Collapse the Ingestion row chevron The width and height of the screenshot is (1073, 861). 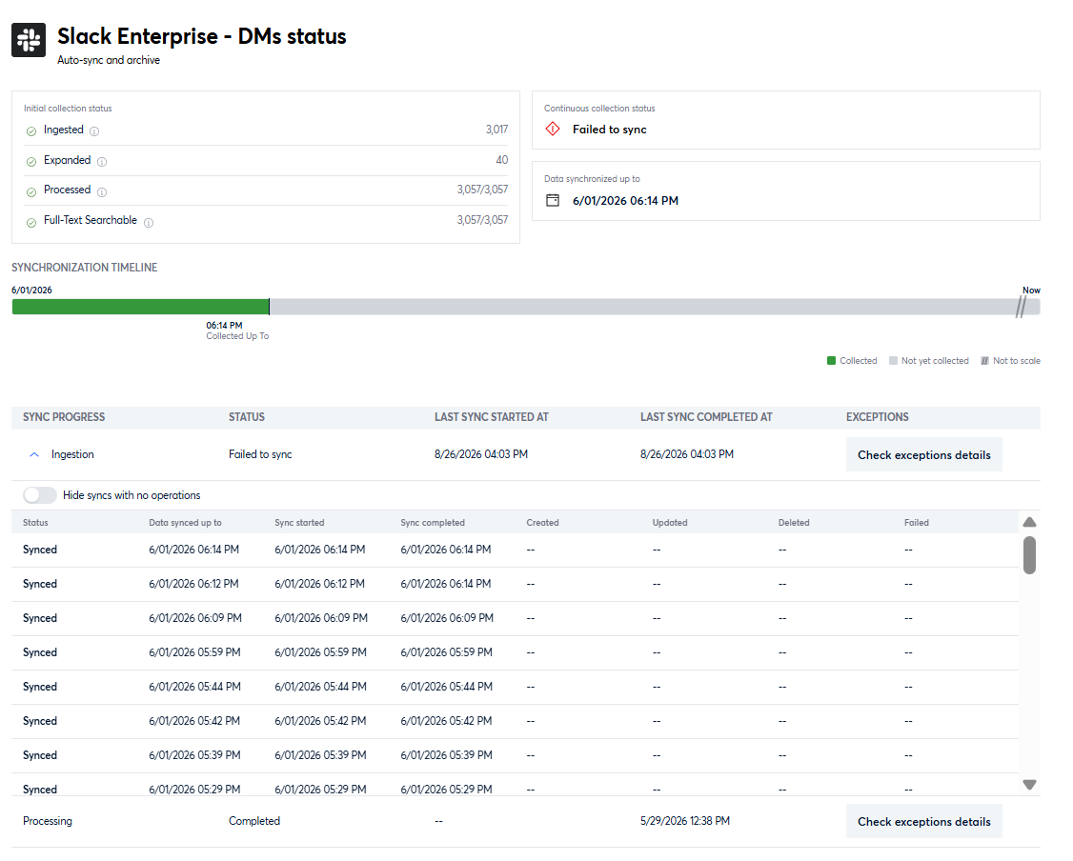34,454
